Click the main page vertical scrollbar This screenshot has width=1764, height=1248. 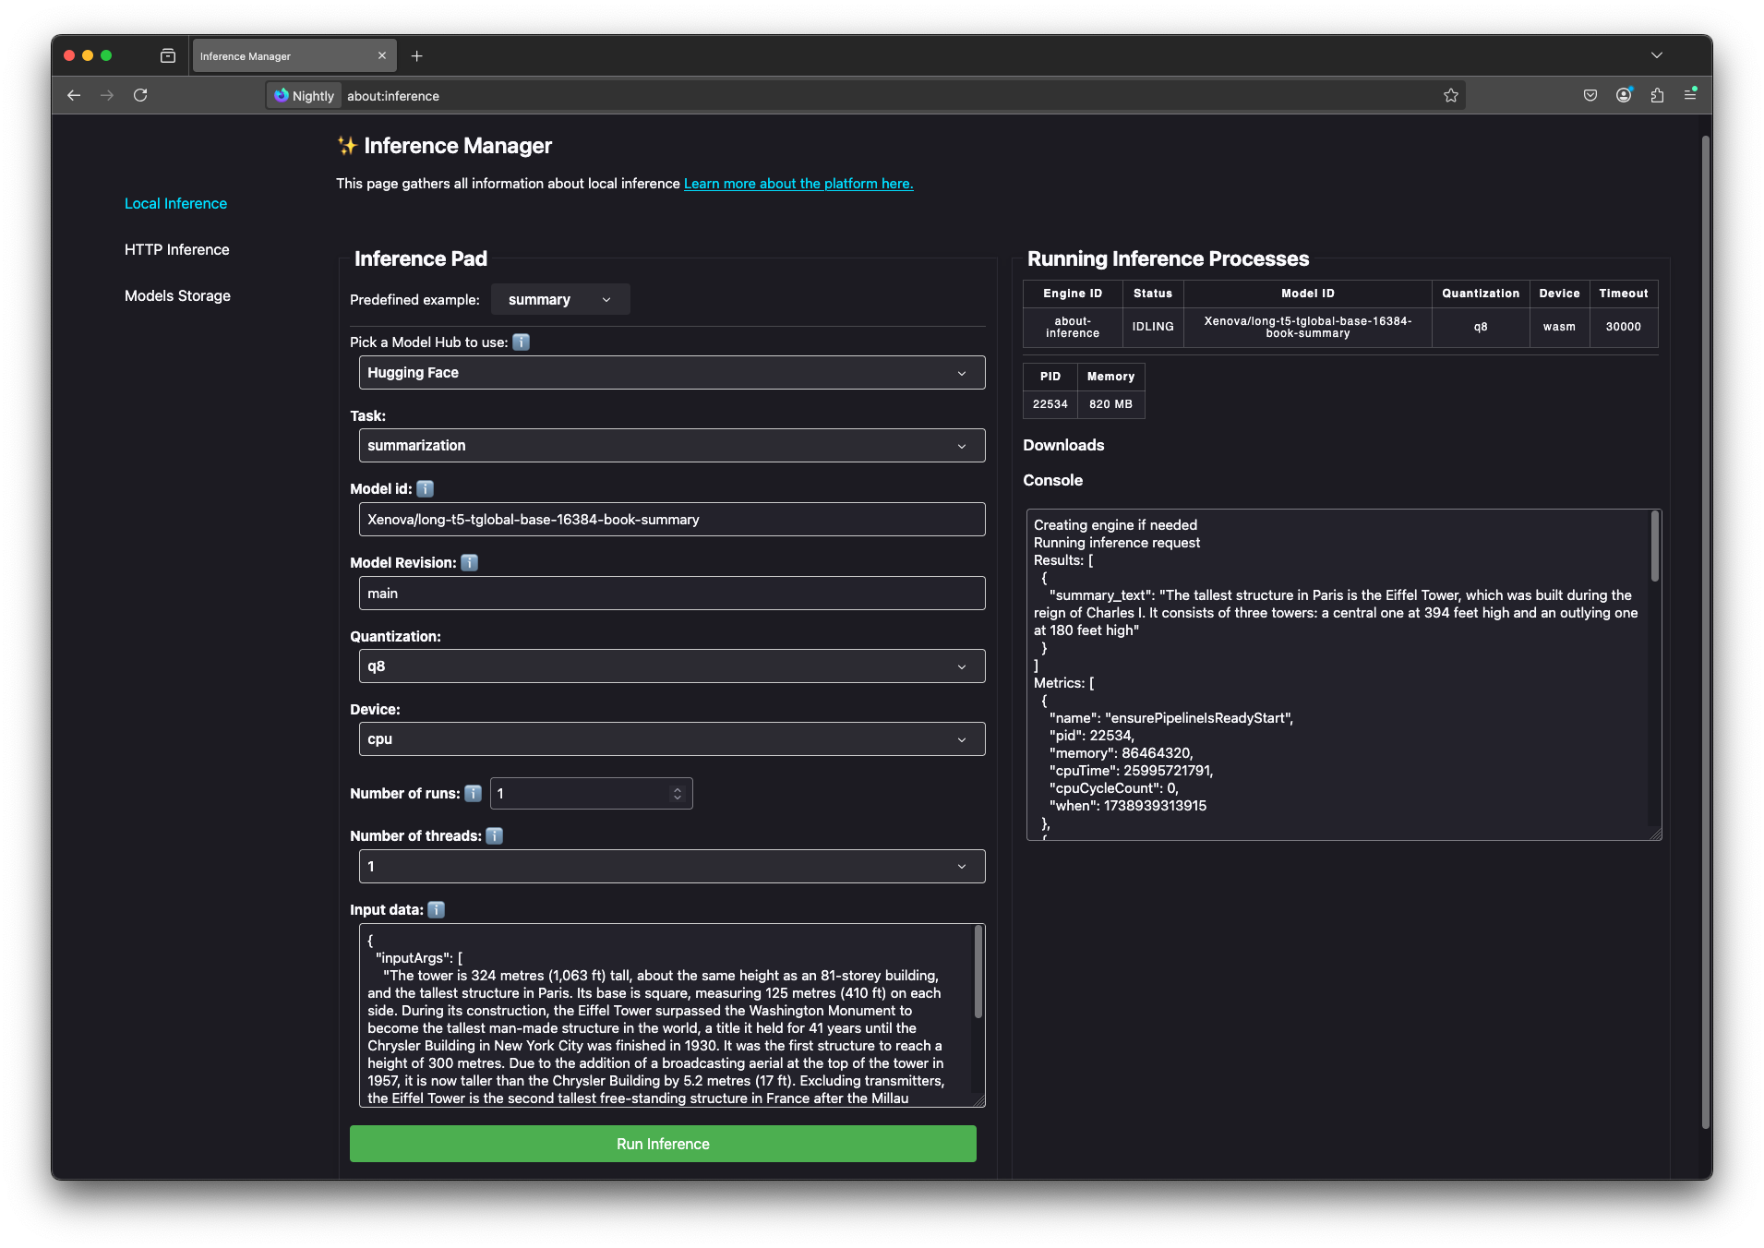tap(1706, 632)
